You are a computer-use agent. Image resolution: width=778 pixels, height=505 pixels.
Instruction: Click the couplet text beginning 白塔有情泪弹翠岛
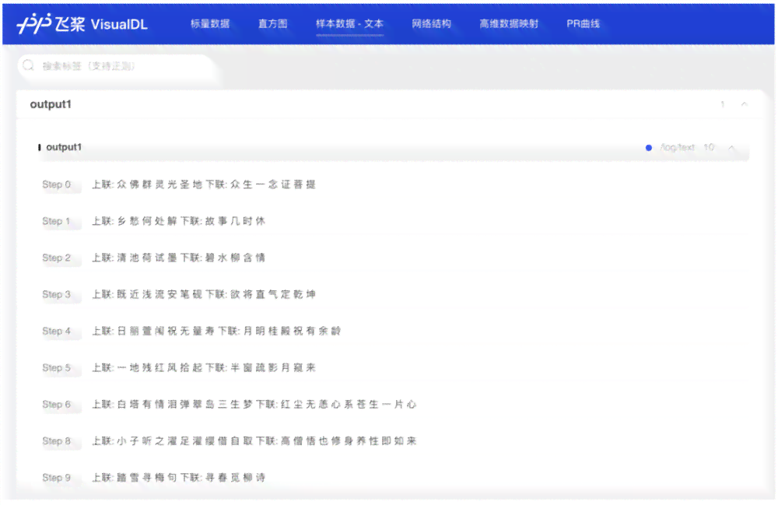(x=254, y=405)
